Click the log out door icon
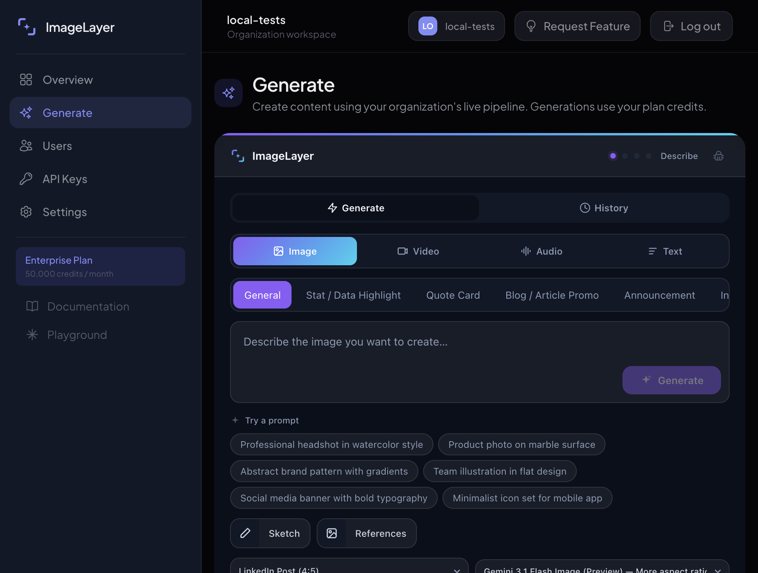Viewport: 758px width, 573px height. 669,26
